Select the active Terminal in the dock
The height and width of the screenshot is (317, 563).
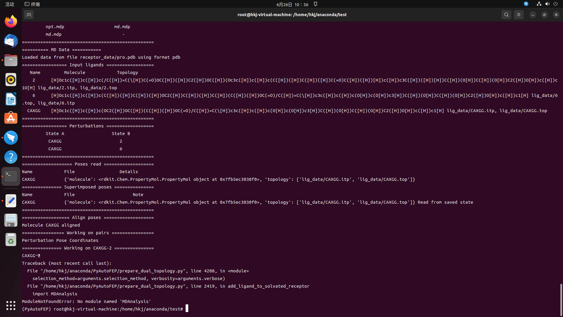tap(11, 176)
